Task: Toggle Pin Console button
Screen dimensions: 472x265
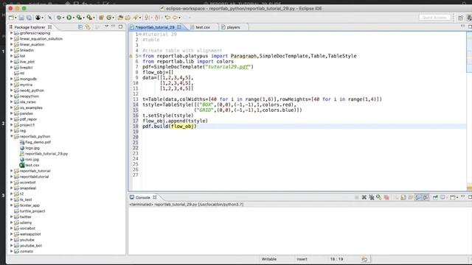Action: 435,197
